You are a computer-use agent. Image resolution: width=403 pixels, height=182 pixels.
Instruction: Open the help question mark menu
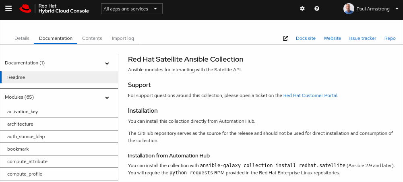coord(317,8)
